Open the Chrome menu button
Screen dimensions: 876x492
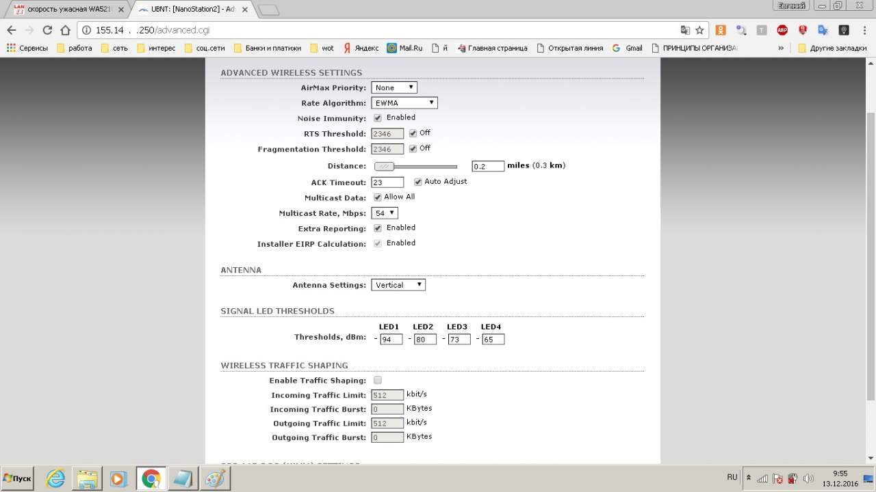click(x=864, y=30)
